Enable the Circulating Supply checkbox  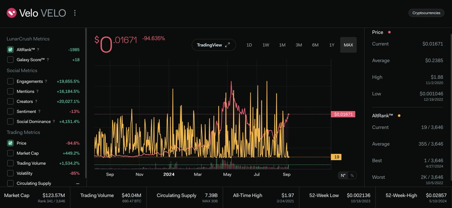[10, 183]
